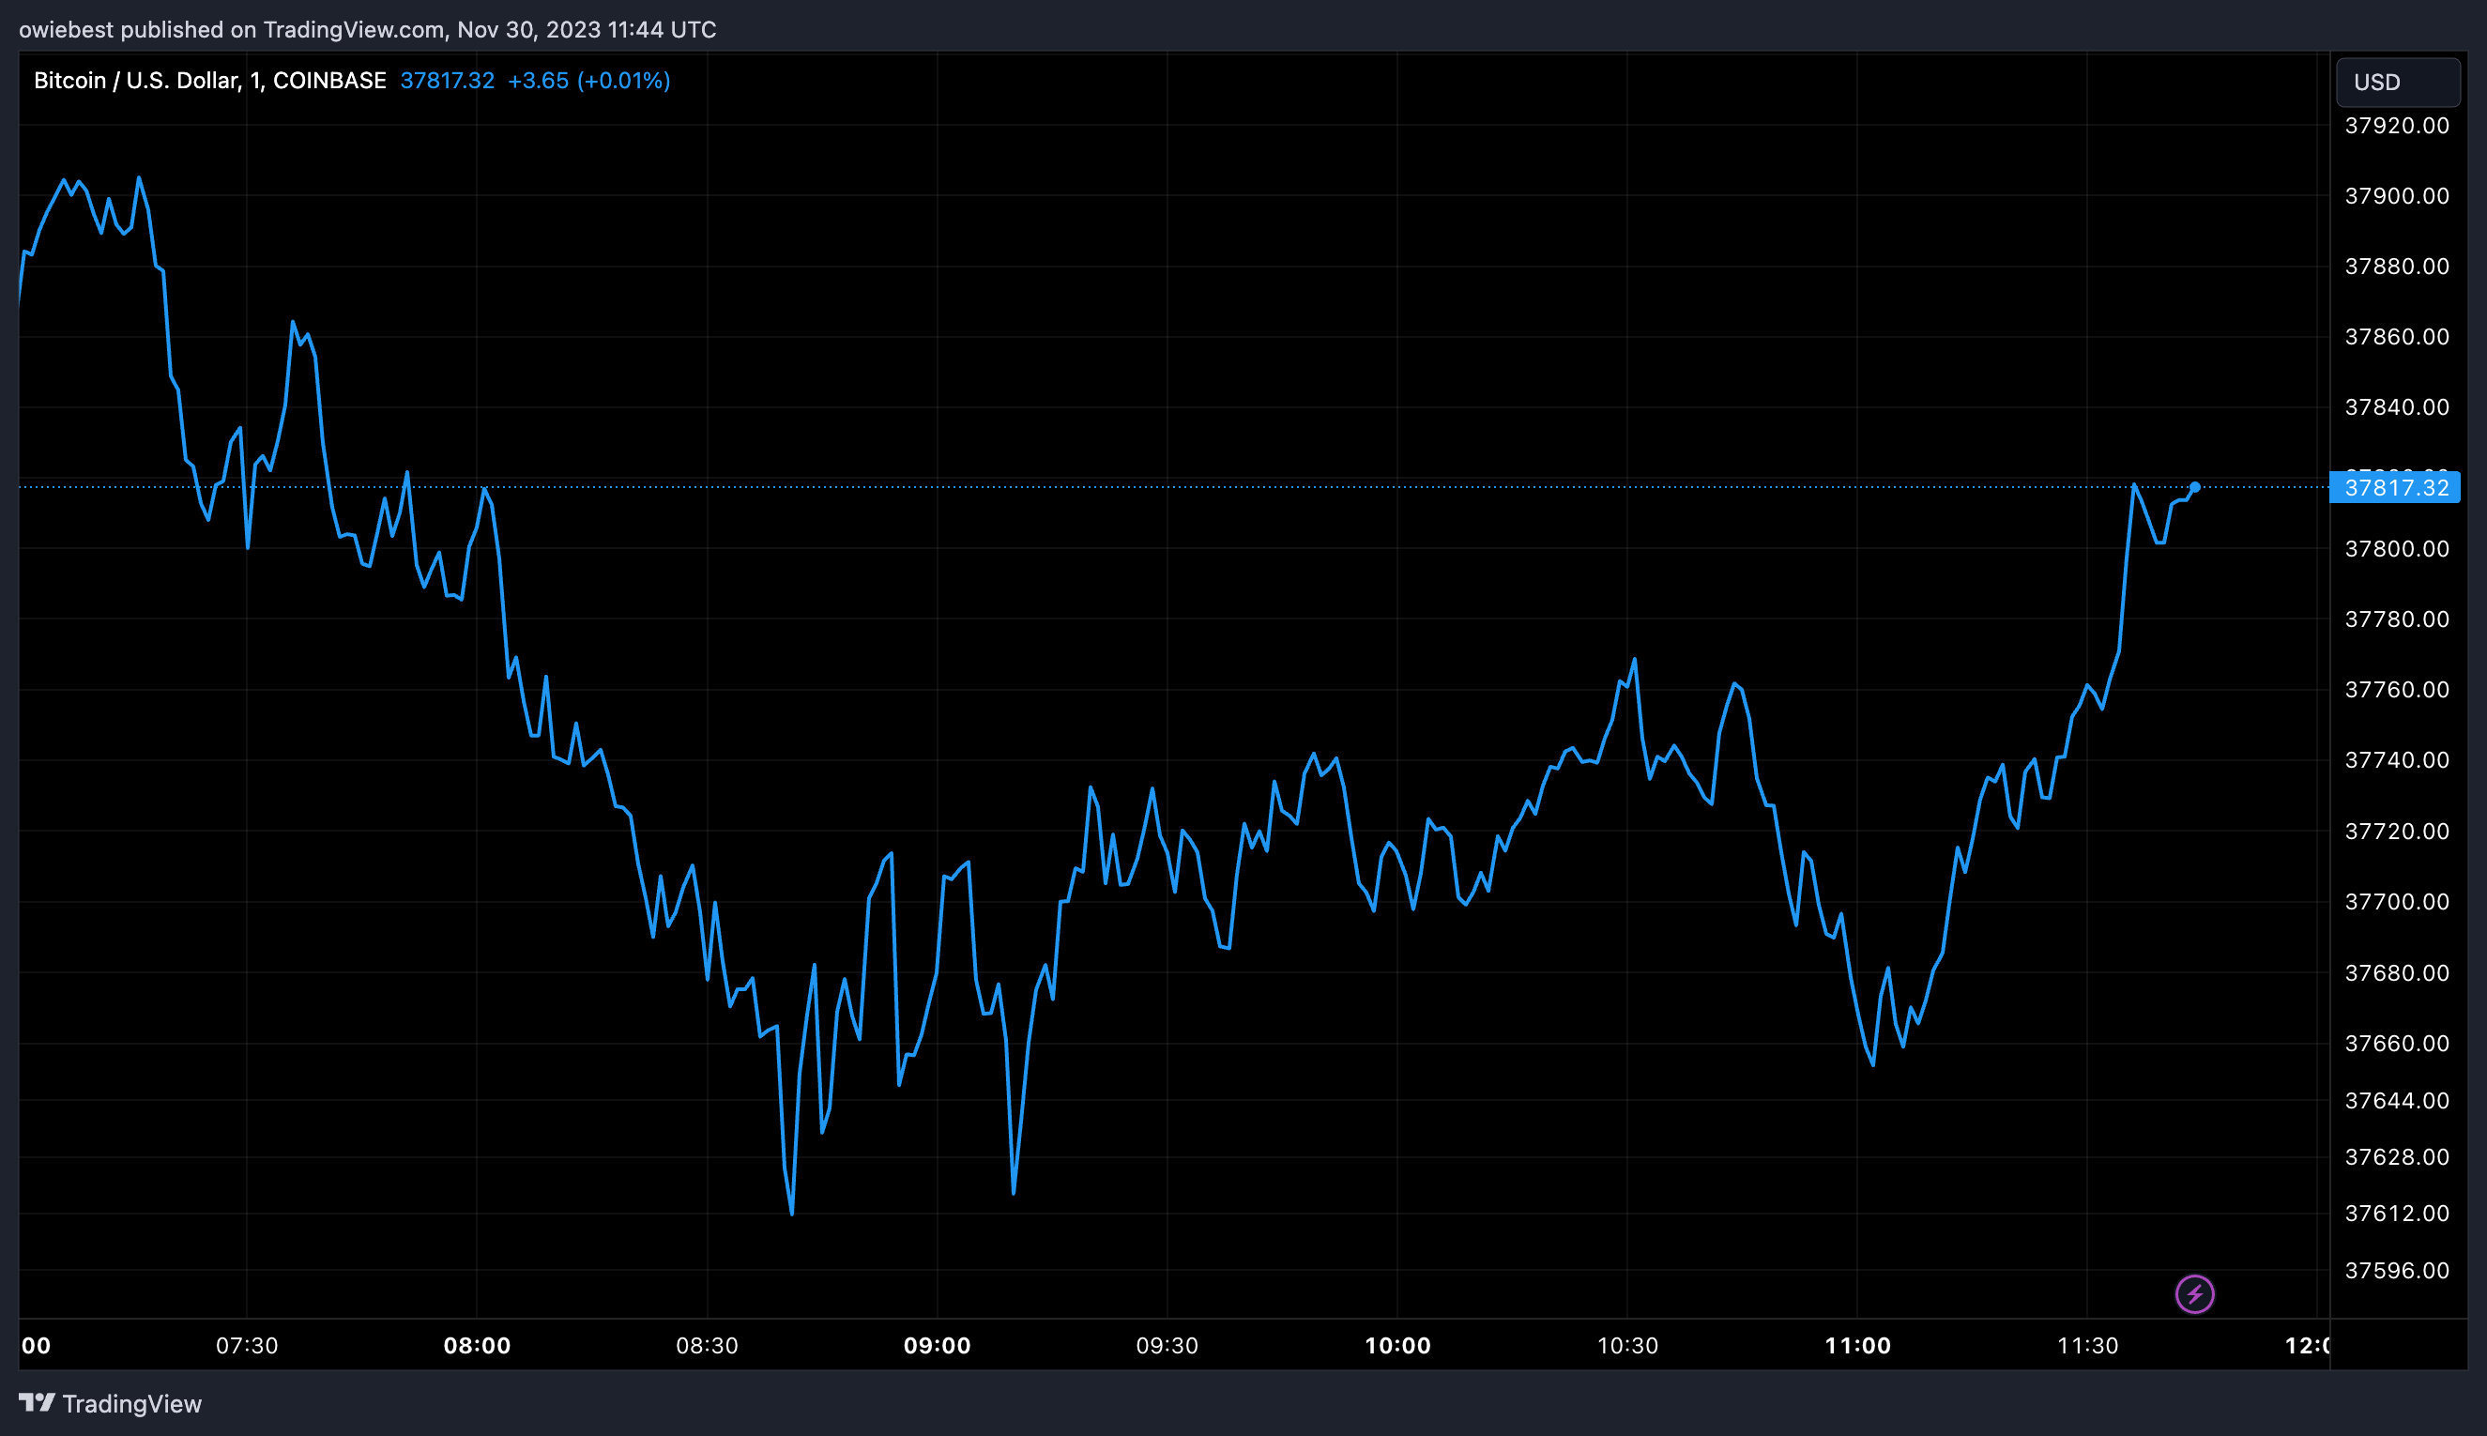Click the 37920.00 price axis label

2396,125
